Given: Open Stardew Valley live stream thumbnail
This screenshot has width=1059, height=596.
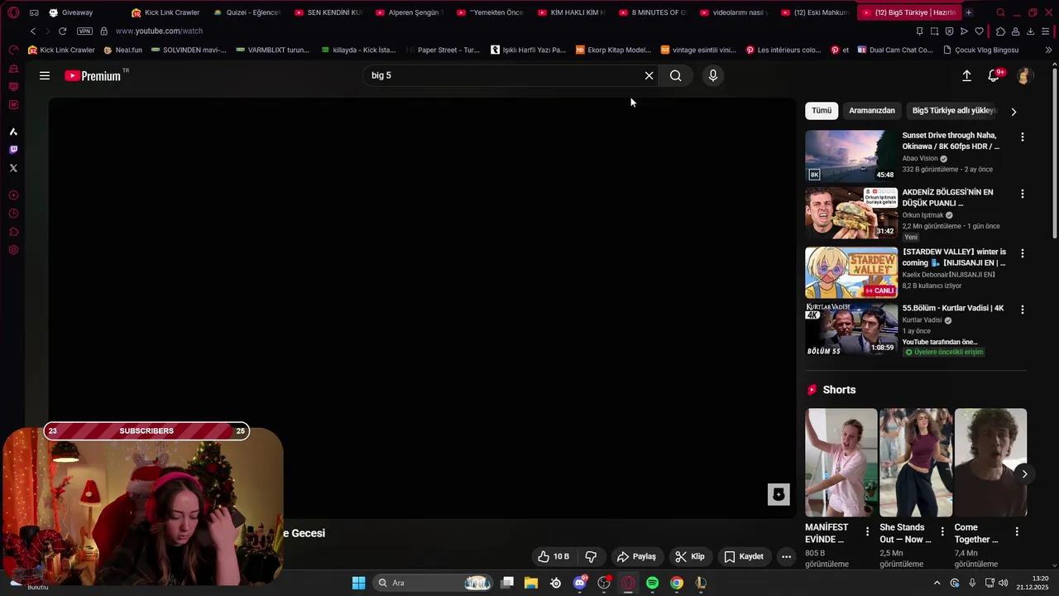Looking at the screenshot, I should [851, 272].
